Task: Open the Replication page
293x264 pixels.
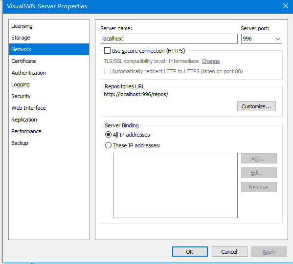Action: coord(49,120)
